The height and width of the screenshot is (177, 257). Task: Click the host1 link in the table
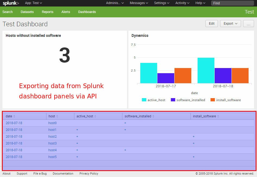52,130
